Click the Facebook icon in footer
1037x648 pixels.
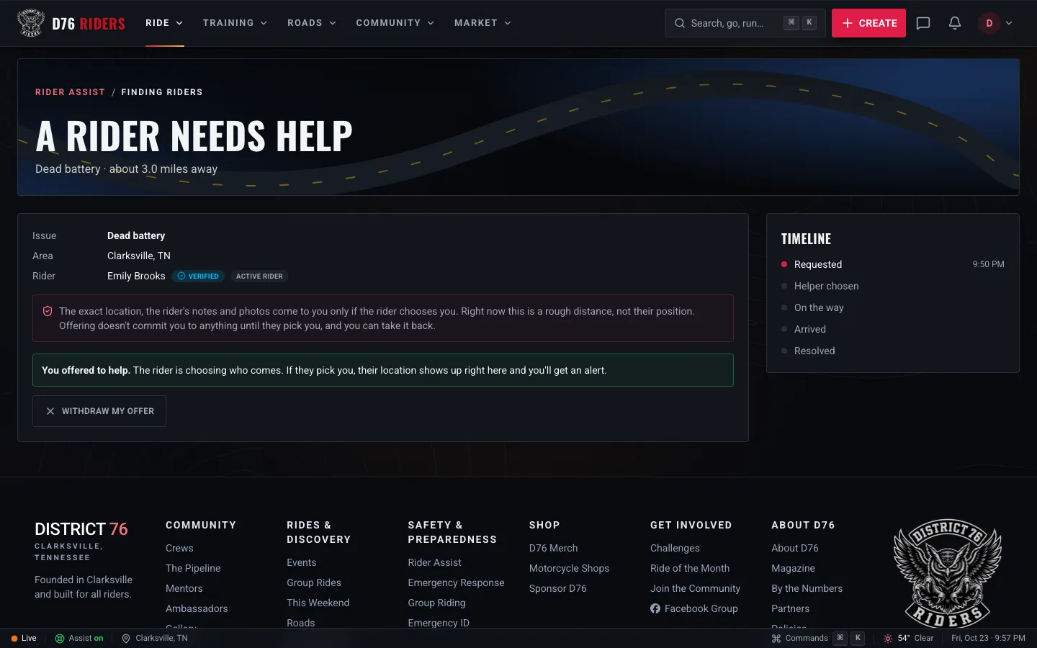pyautogui.click(x=655, y=608)
